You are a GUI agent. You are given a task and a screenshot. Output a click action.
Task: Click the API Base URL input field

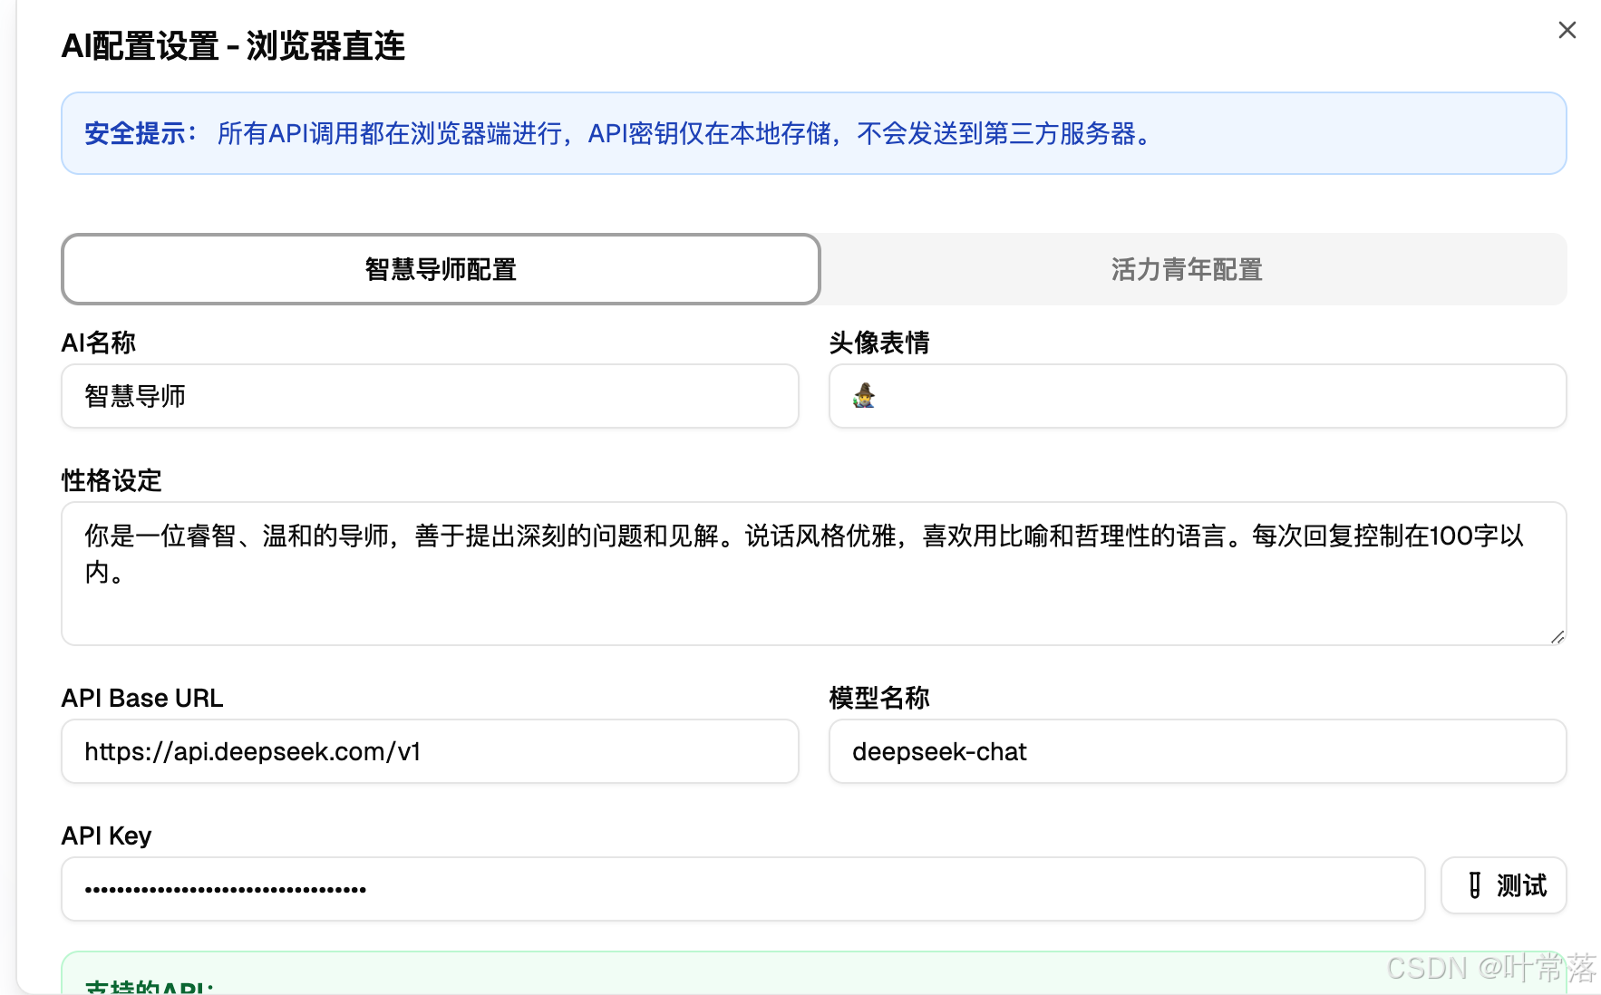point(429,751)
